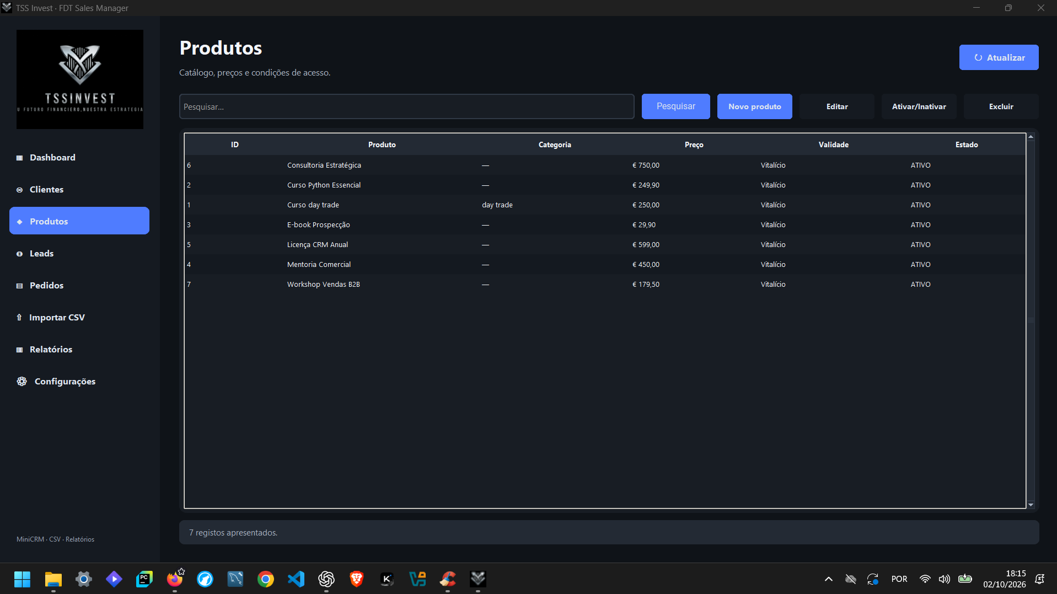1057x594 pixels.
Task: Click the € 750,00 price cell
Action: pos(646,165)
